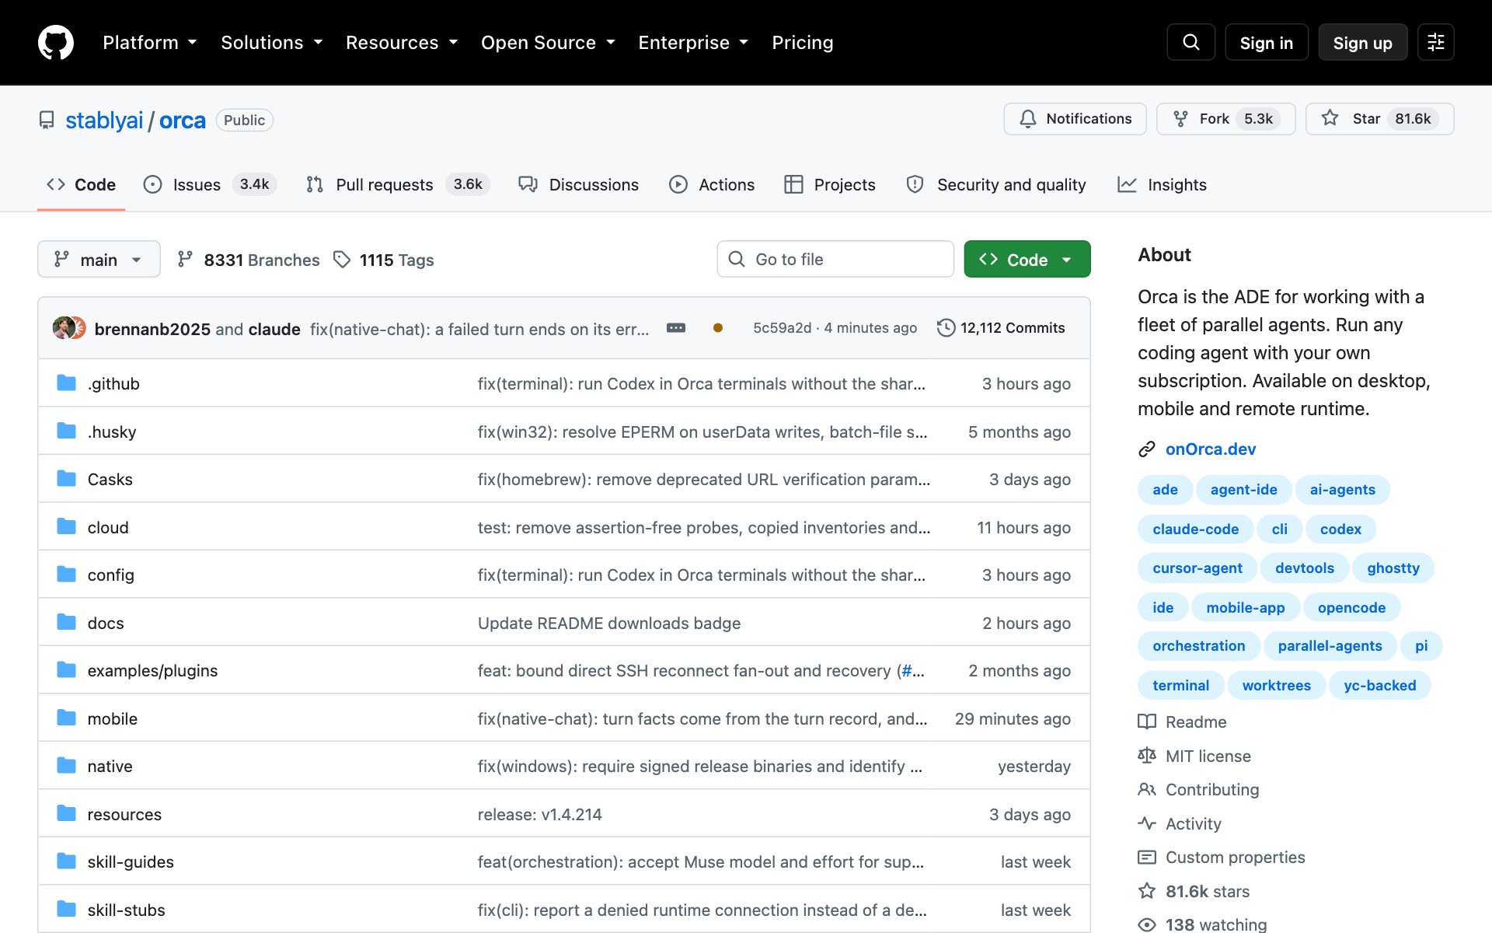
Task: Switch to the Discussions tab
Action: tap(579, 184)
